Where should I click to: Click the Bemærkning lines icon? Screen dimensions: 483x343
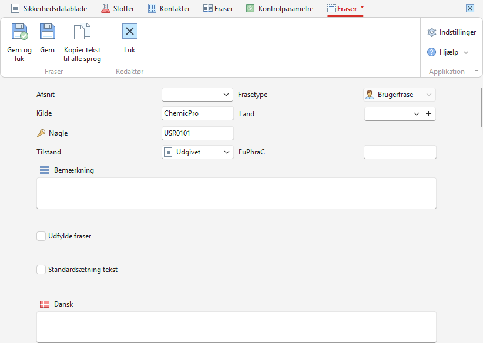coord(45,170)
